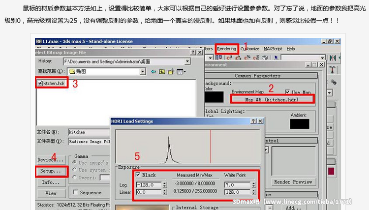Click the Utilities hammer icon
The height and width of the screenshot is (210, 369).
[x=332, y=70]
